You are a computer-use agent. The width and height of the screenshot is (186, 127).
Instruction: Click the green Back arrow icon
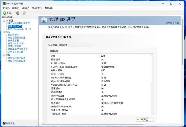(4, 13)
